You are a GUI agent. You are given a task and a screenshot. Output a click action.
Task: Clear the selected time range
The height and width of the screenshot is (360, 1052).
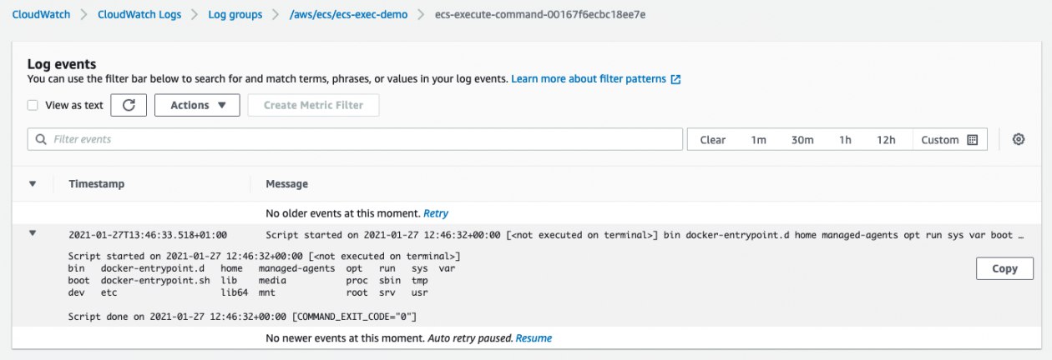point(712,140)
